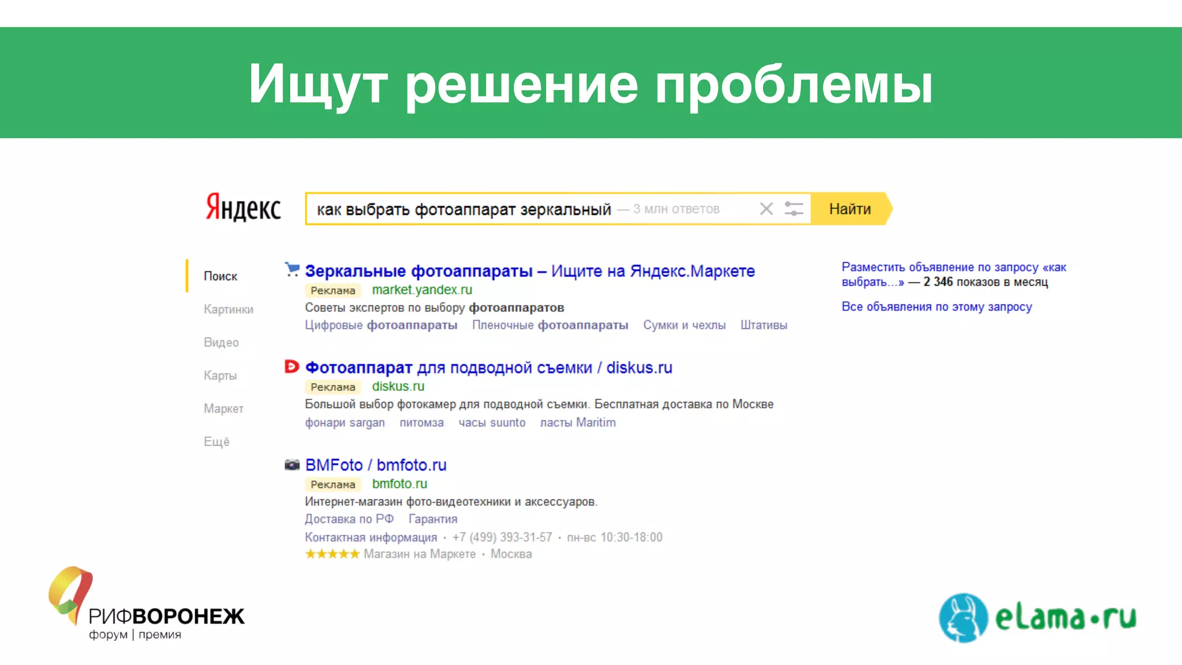Select the Поиск tab in sidebar
The image size is (1182, 665).
(x=220, y=277)
